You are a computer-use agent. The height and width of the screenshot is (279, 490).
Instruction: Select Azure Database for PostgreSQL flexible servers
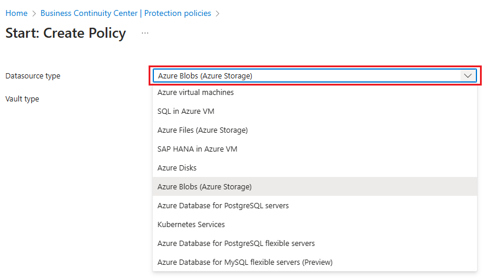coord(236,244)
